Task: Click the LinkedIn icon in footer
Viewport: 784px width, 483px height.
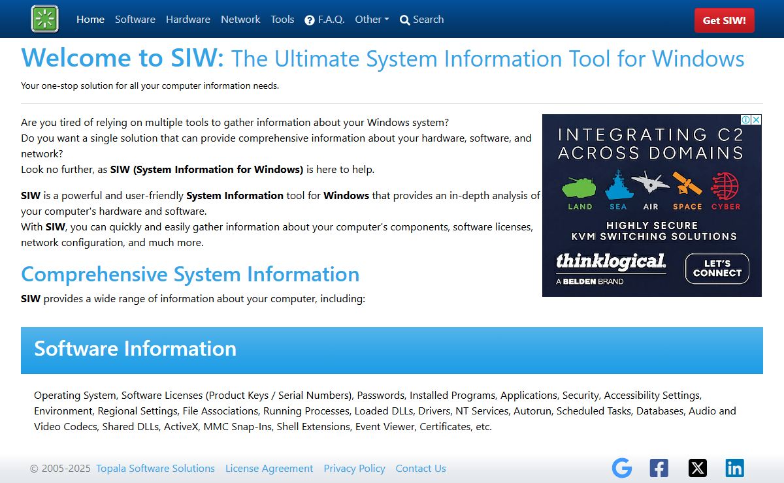Action: click(x=734, y=468)
